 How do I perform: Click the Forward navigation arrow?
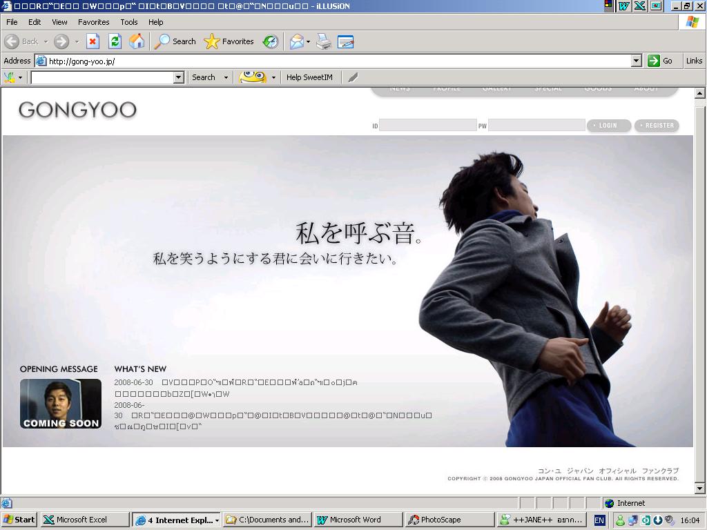(61, 41)
